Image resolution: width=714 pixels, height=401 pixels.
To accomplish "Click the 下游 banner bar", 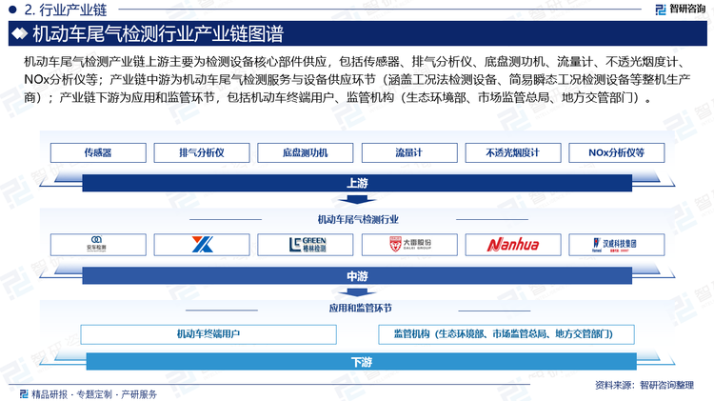I will 361,362.
